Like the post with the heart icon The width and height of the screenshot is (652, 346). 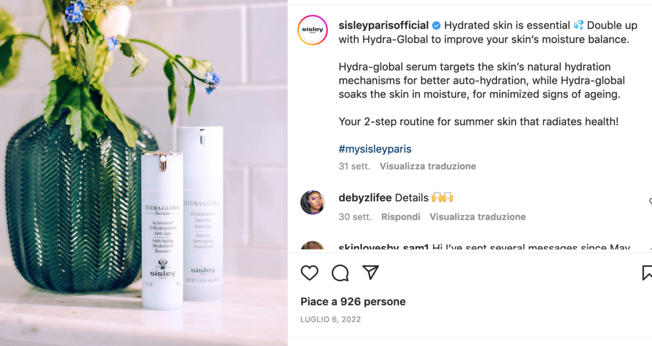(309, 273)
